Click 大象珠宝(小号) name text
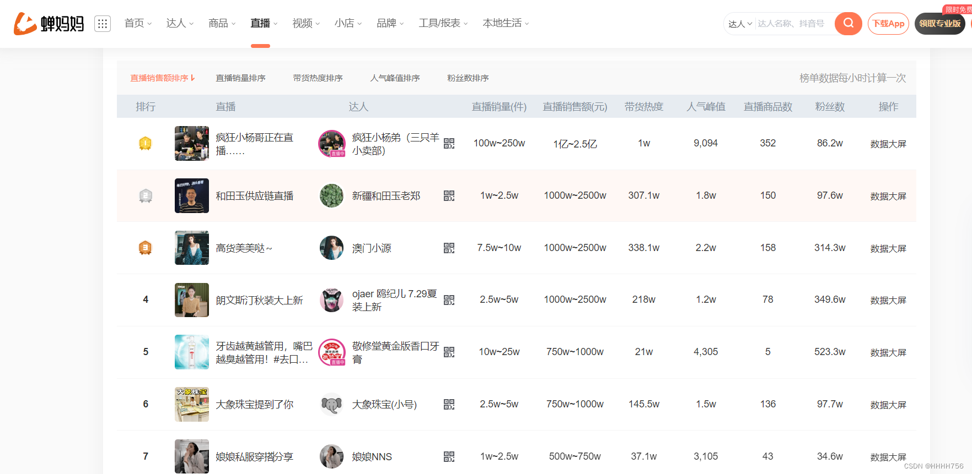This screenshot has width=972, height=474. (384, 405)
